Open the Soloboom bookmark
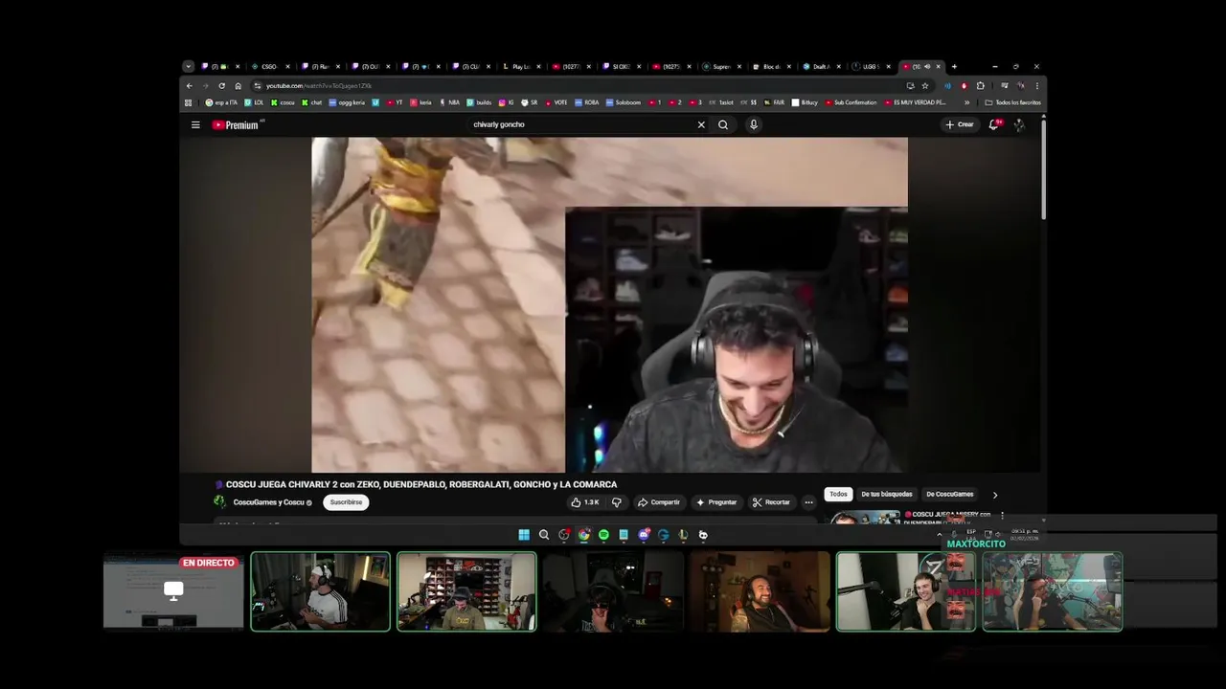 click(623, 102)
